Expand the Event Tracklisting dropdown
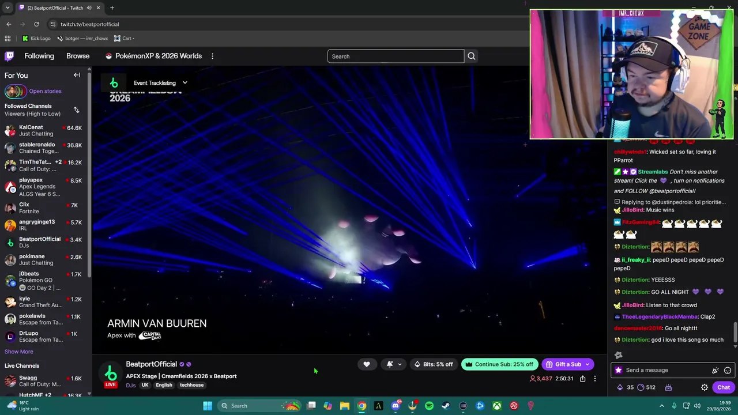The height and width of the screenshot is (415, 738). (x=161, y=83)
